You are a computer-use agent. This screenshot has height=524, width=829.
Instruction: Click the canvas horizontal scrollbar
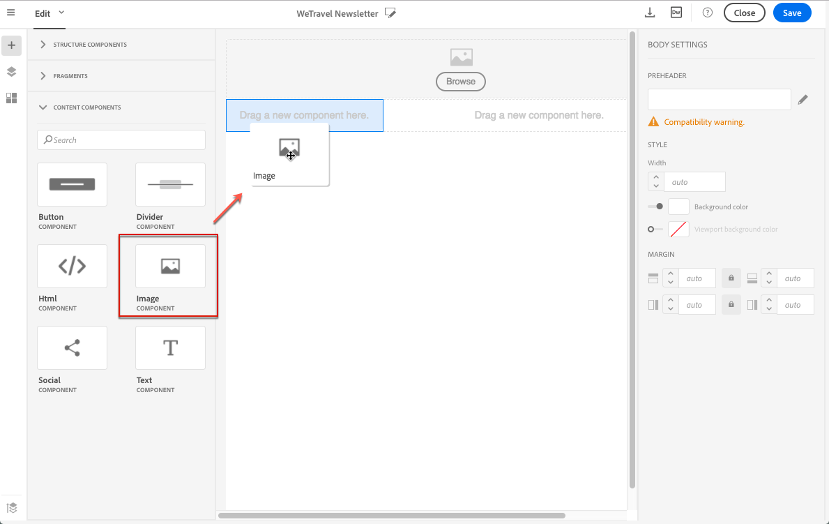point(392,516)
